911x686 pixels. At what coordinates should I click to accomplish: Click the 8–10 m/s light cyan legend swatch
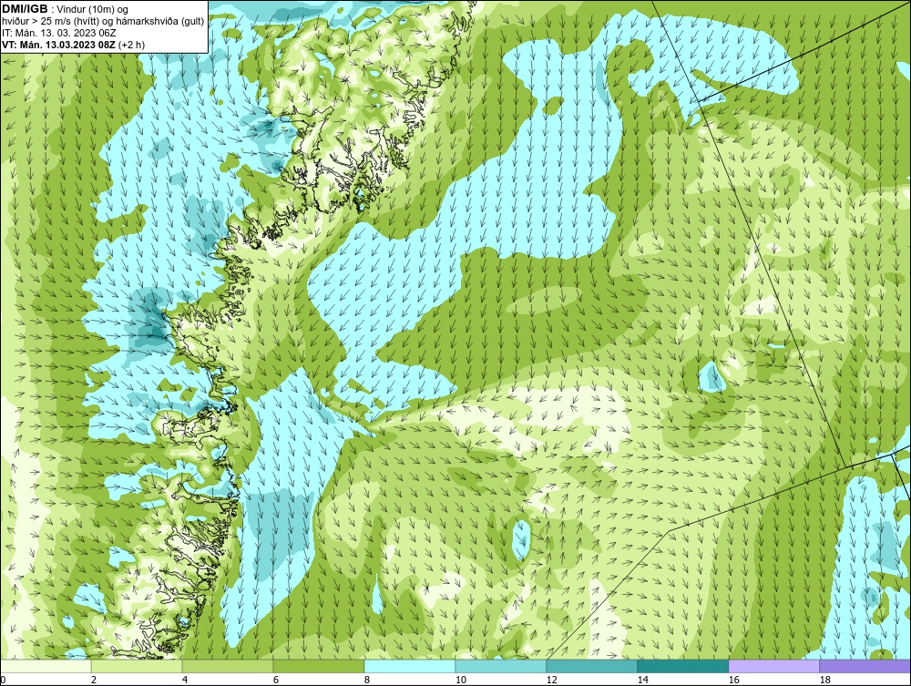pyautogui.click(x=410, y=666)
